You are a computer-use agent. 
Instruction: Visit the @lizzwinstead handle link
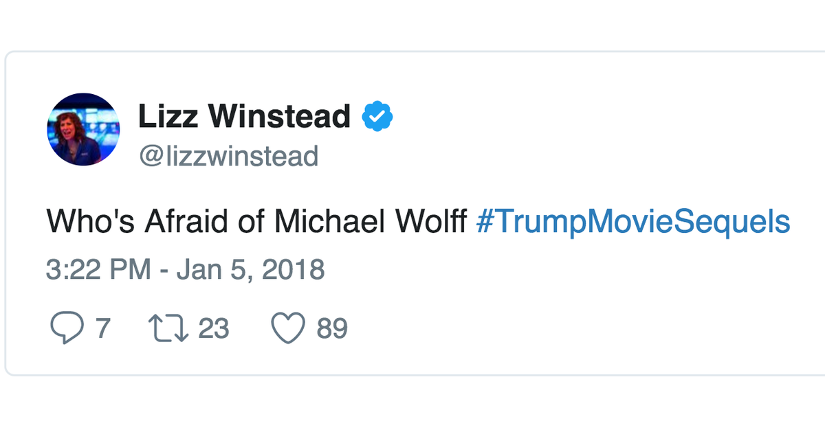(228, 157)
